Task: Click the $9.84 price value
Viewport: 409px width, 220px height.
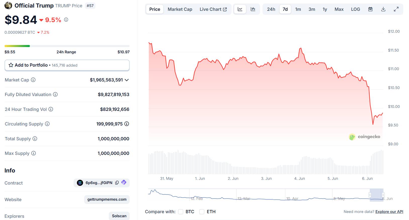Action: [21, 20]
